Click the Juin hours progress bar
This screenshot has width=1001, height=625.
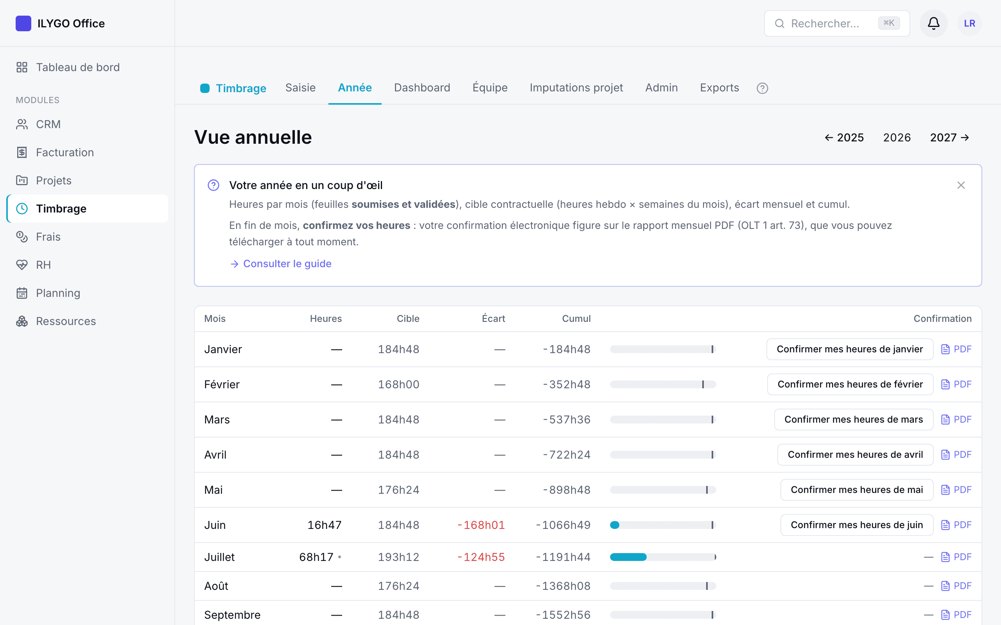[663, 525]
